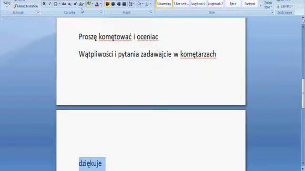Viewport: 305px width, 171px height.
Task: Click the vertical scrollbar thumb
Action: (303, 94)
